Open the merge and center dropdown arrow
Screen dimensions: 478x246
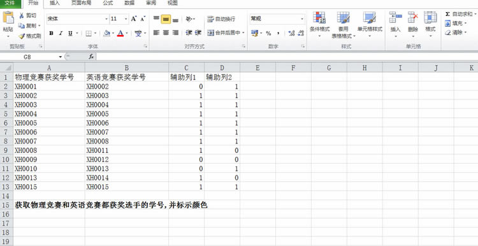(x=243, y=33)
